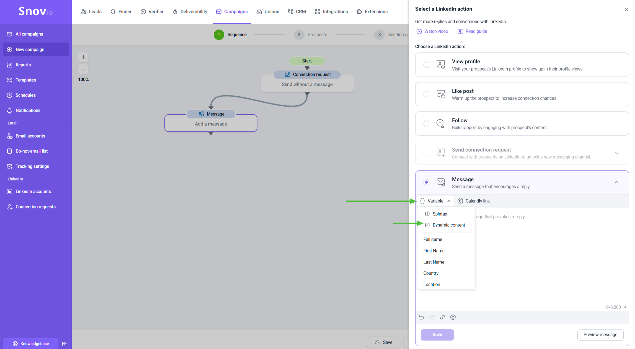Viewport: 635px width, 349px height.
Task: Click the Watch video link
Action: pyautogui.click(x=432, y=31)
